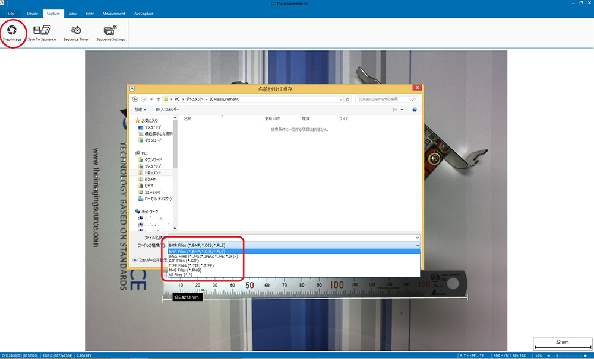The width and height of the screenshot is (594, 359).
Task: Click the file name input field
Action: pyautogui.click(x=293, y=238)
